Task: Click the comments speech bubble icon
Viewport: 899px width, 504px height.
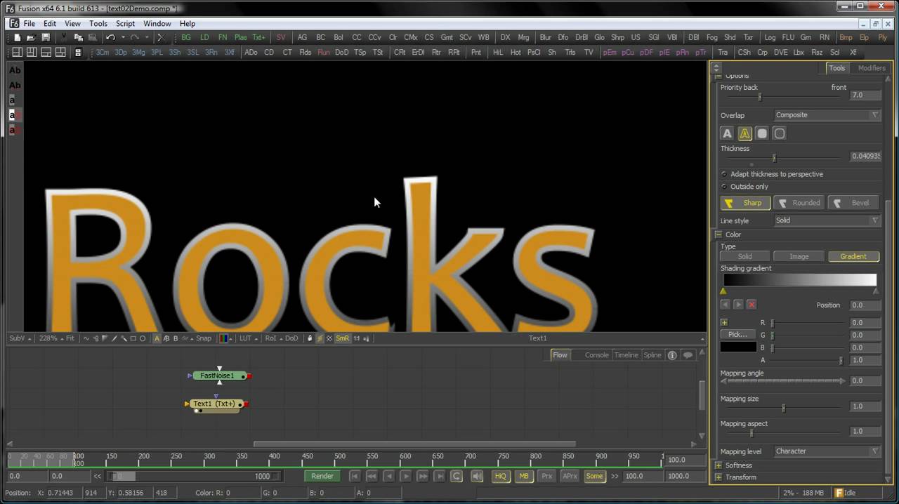Action: click(x=688, y=355)
